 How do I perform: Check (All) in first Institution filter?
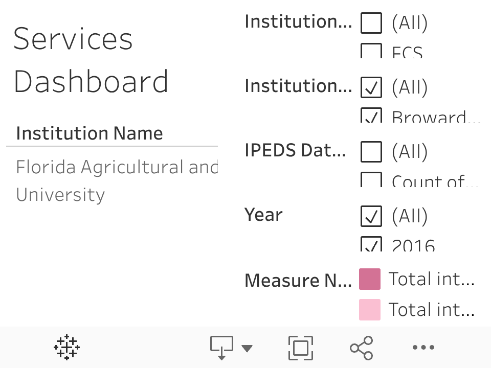point(371,23)
